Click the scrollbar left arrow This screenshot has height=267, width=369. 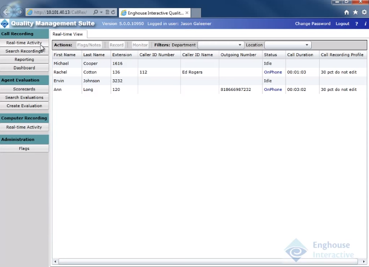[x=55, y=261]
